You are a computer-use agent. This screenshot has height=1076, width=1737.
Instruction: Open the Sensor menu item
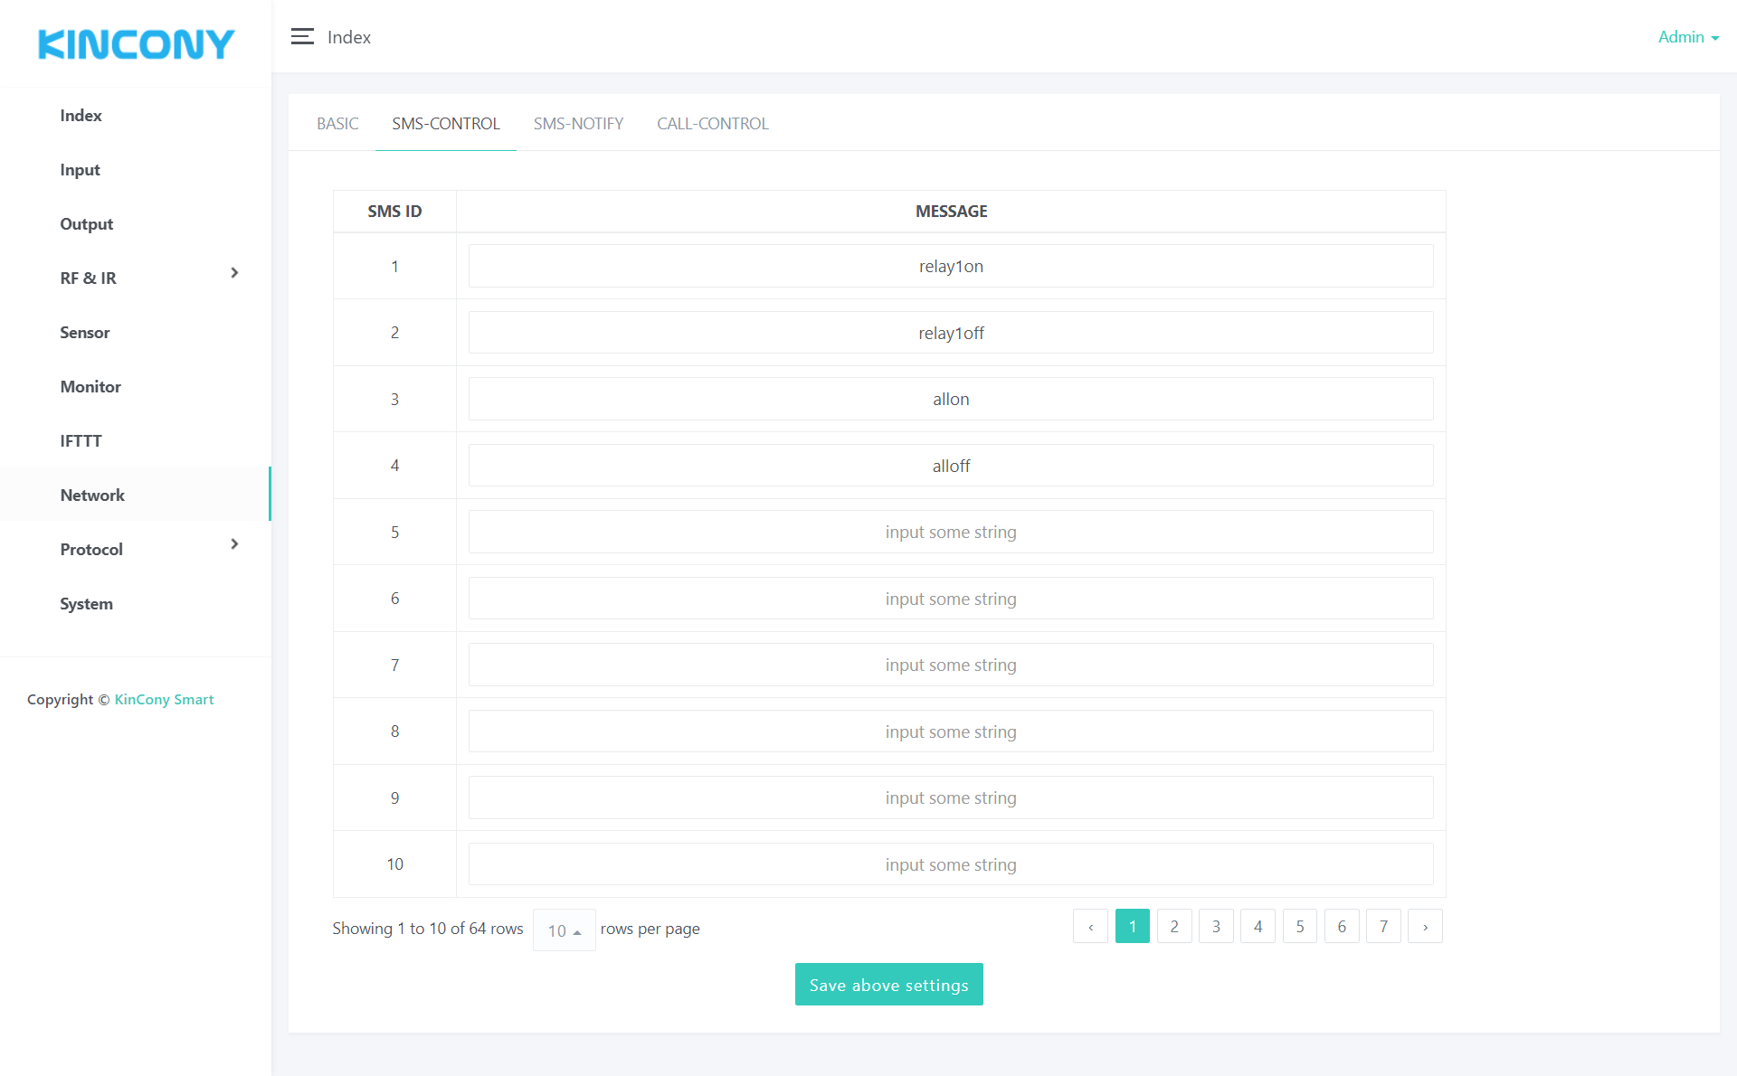(85, 333)
